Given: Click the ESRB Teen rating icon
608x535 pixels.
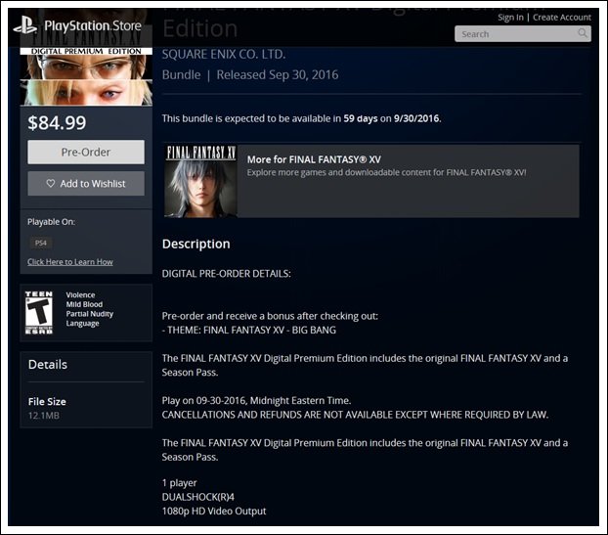Looking at the screenshot, I should click(x=39, y=312).
